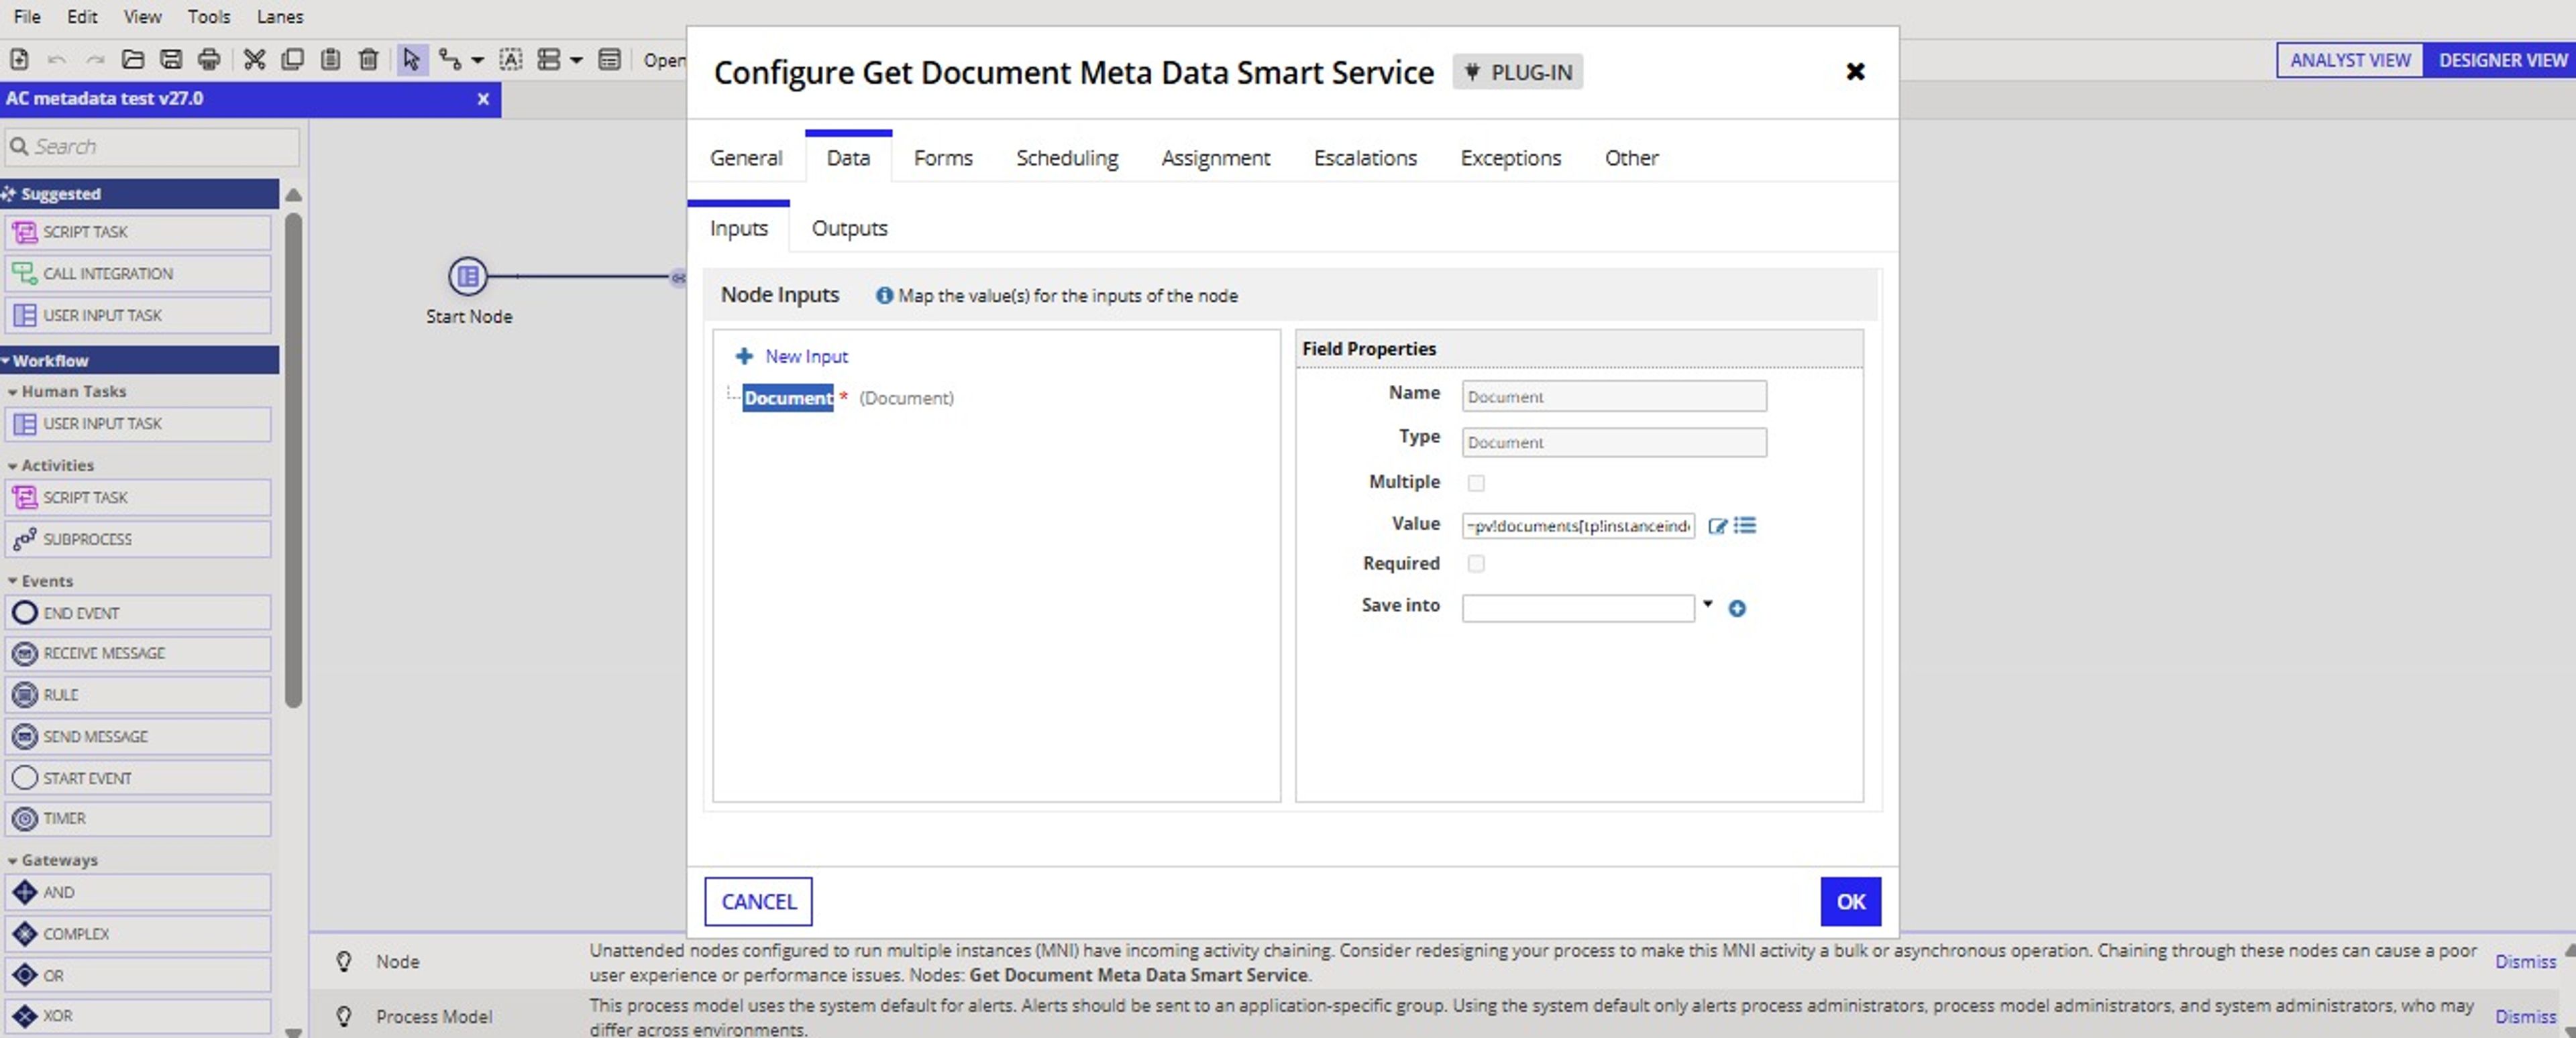Select Script Task in Suggested palette
The height and width of the screenshot is (1038, 2576).
[138, 232]
